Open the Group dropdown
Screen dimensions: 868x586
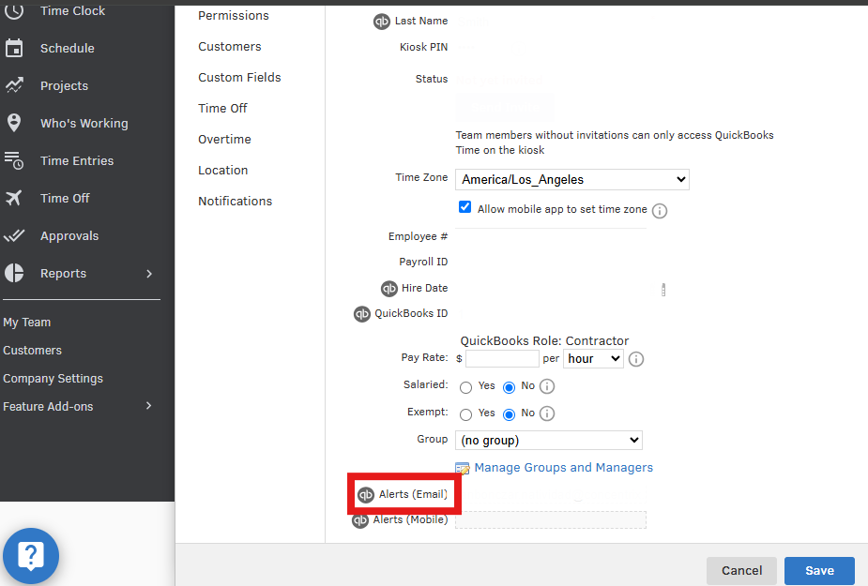coord(549,441)
